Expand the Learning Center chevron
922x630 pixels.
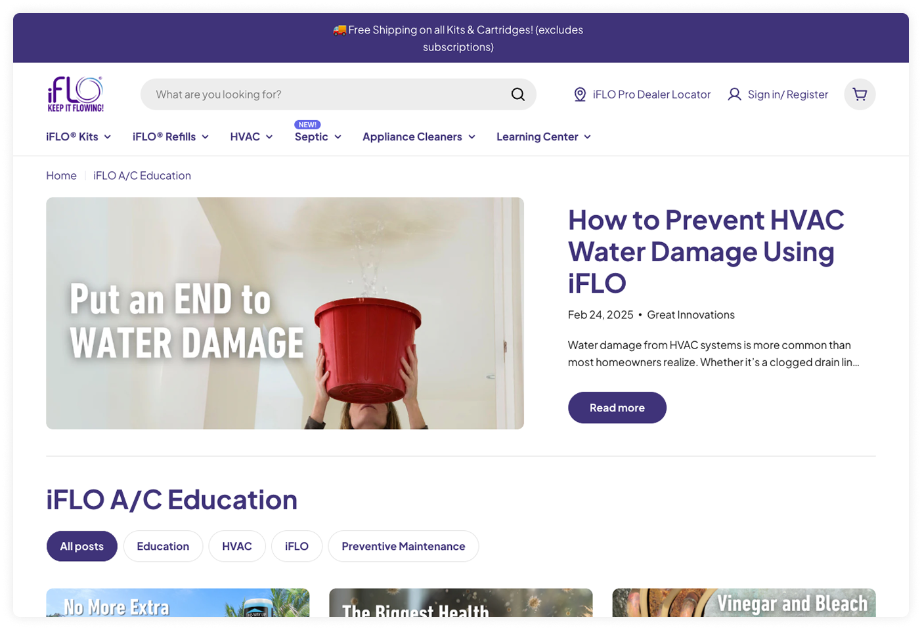pyautogui.click(x=588, y=137)
